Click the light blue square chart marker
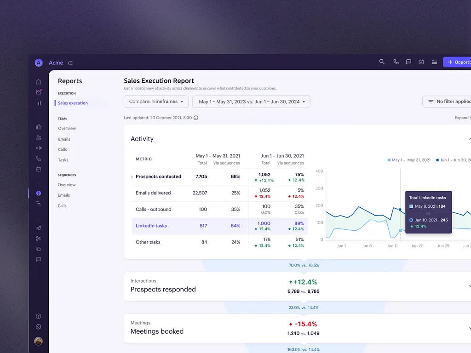471x353 pixels. [x=401, y=231]
